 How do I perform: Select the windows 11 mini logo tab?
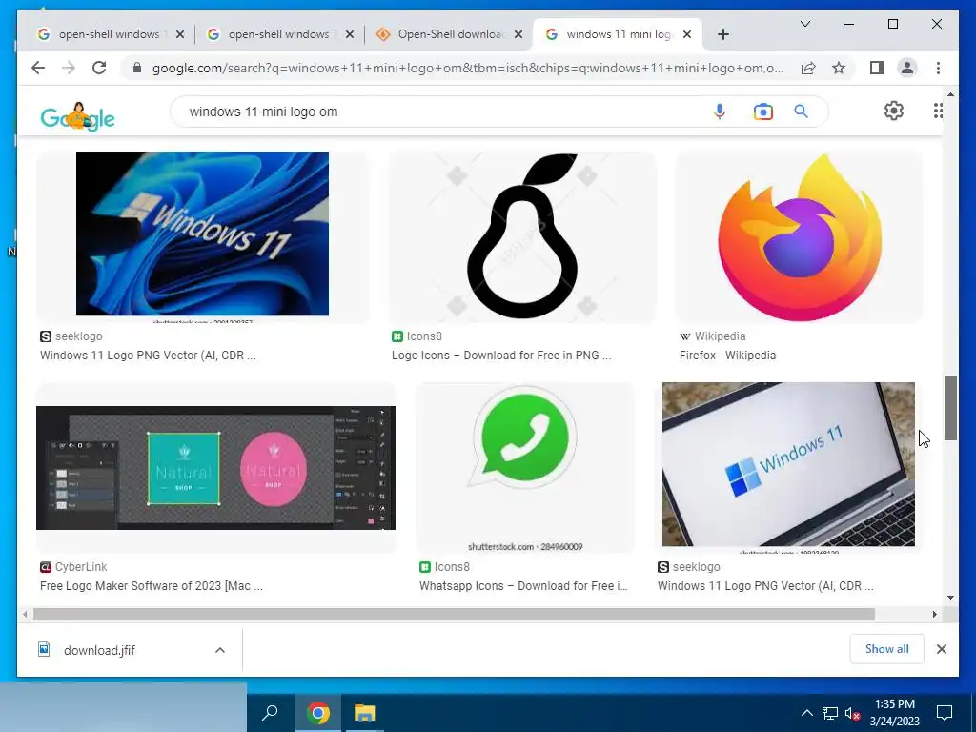(617, 34)
